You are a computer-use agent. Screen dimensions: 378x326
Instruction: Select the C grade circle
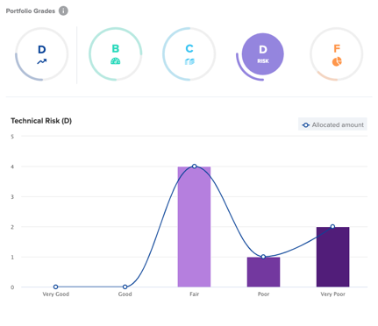coord(189,54)
